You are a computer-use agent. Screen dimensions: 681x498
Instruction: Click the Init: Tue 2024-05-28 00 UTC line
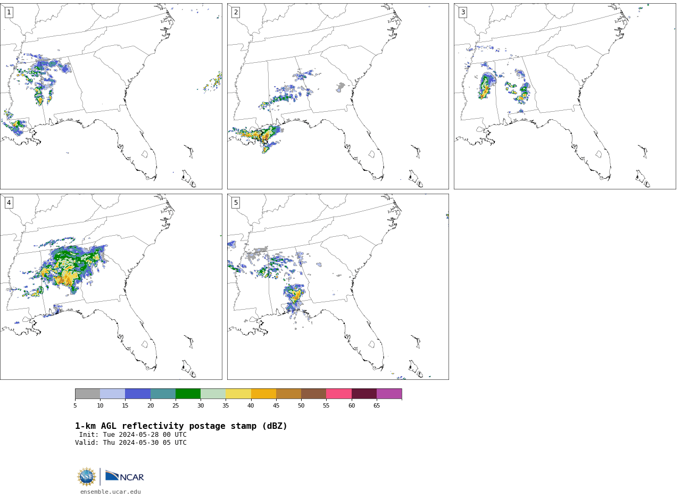pyautogui.click(x=133, y=435)
